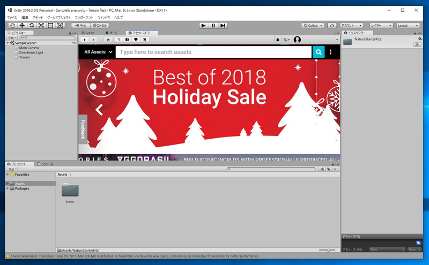Click the blue search button
Viewport: 429px width, 265px height.
[x=319, y=52]
